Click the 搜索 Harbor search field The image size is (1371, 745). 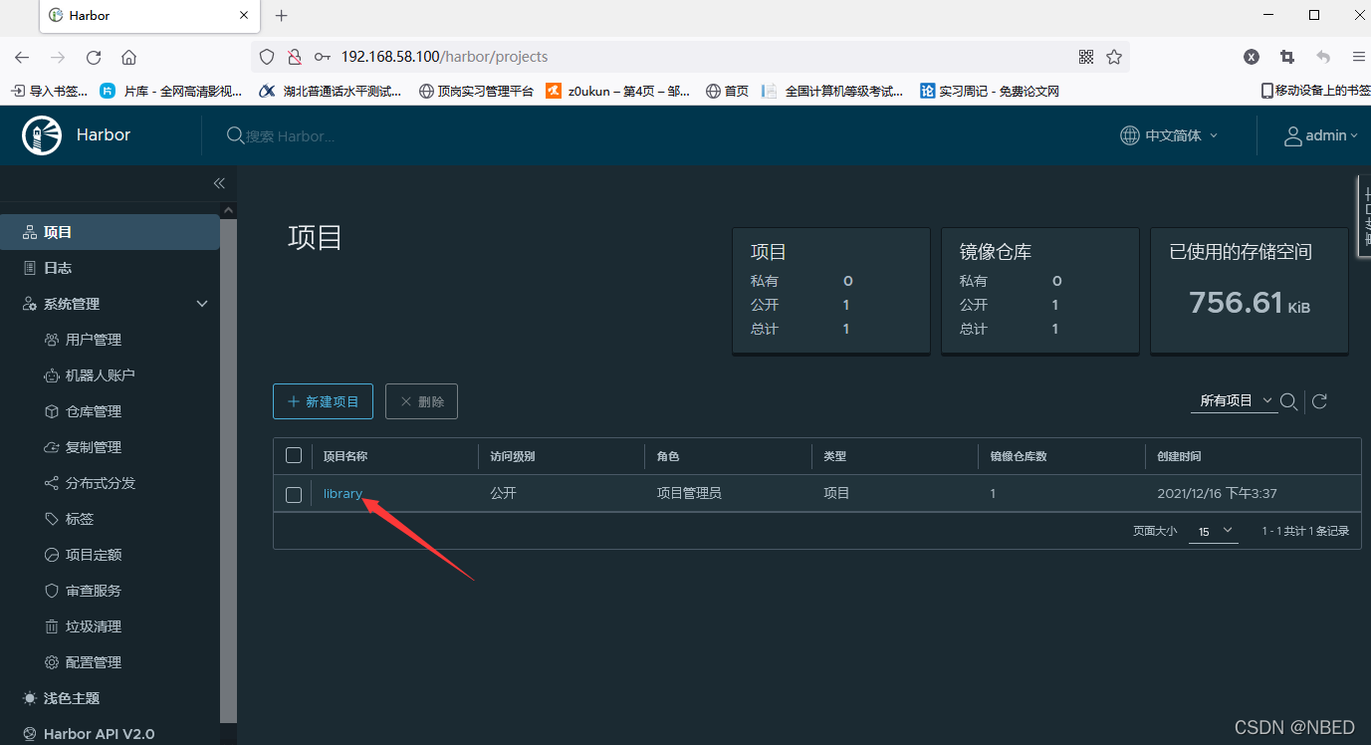[289, 135]
